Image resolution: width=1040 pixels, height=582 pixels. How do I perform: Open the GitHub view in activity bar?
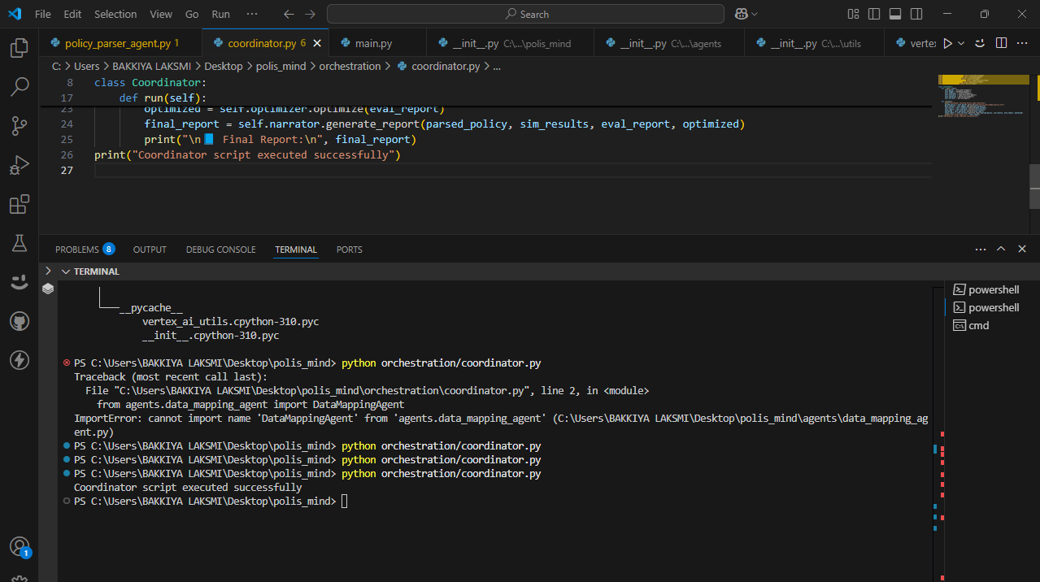click(19, 322)
